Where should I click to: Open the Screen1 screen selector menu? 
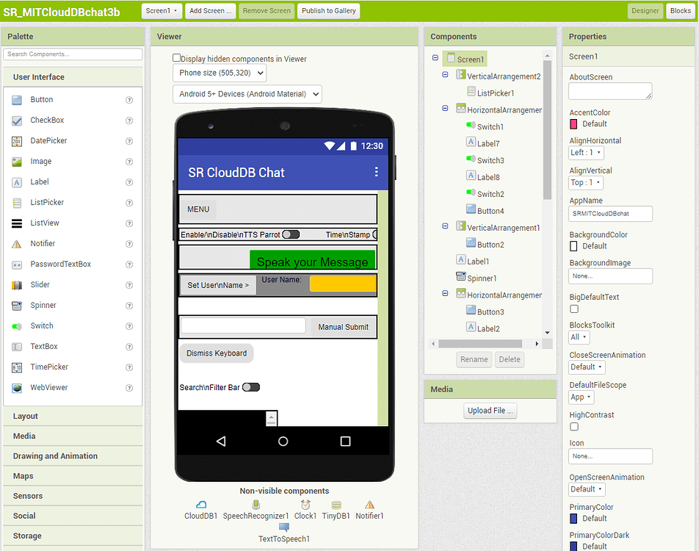tap(162, 11)
